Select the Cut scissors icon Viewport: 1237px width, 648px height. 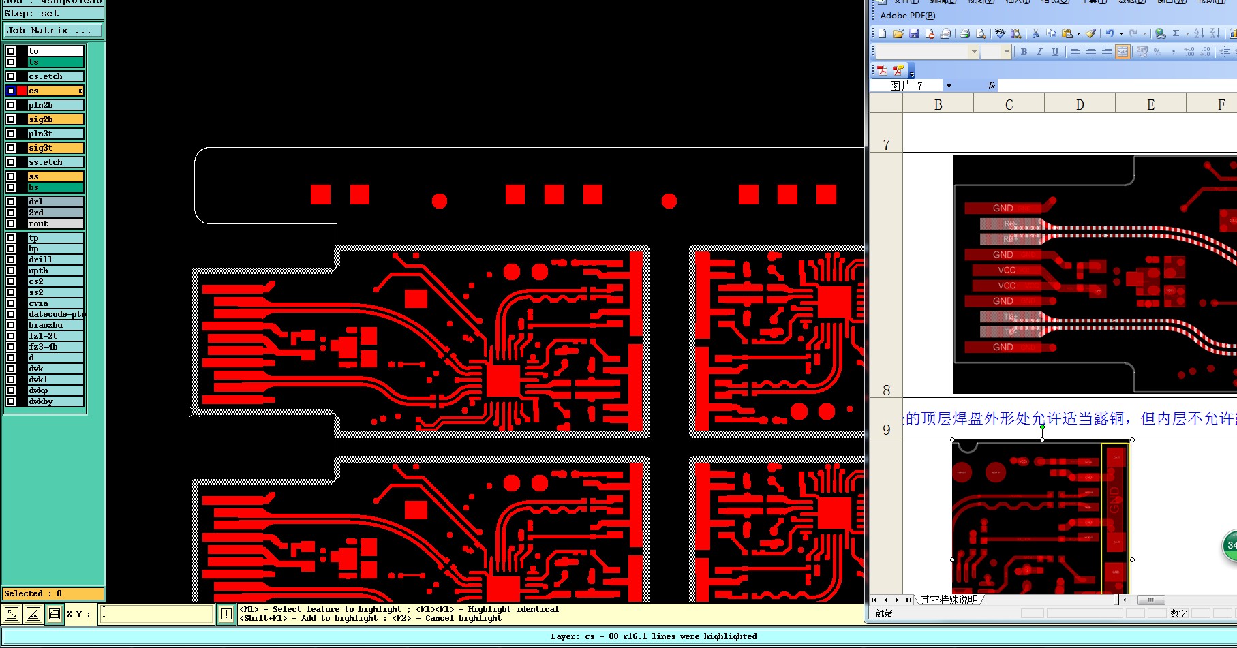(x=1035, y=33)
